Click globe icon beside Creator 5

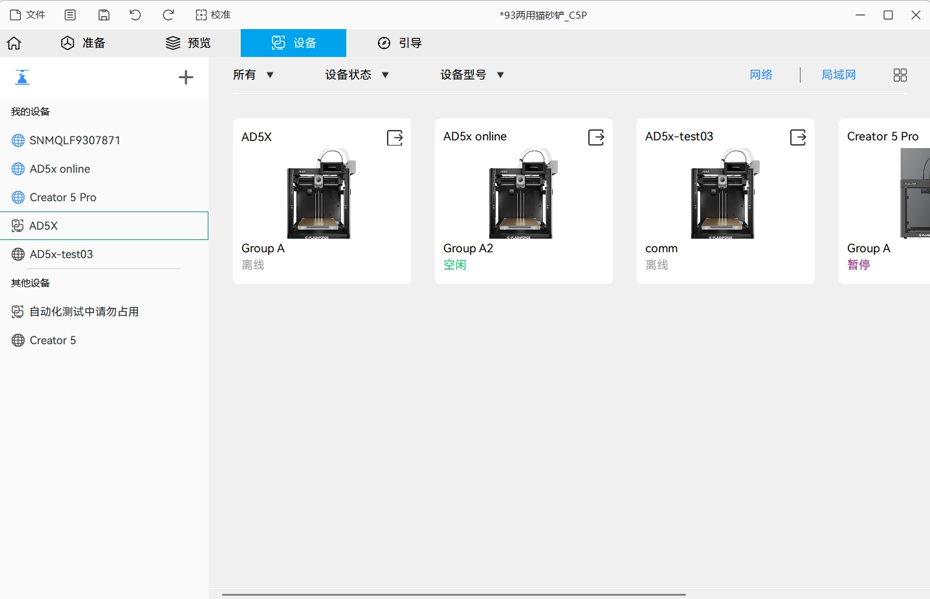pos(18,340)
